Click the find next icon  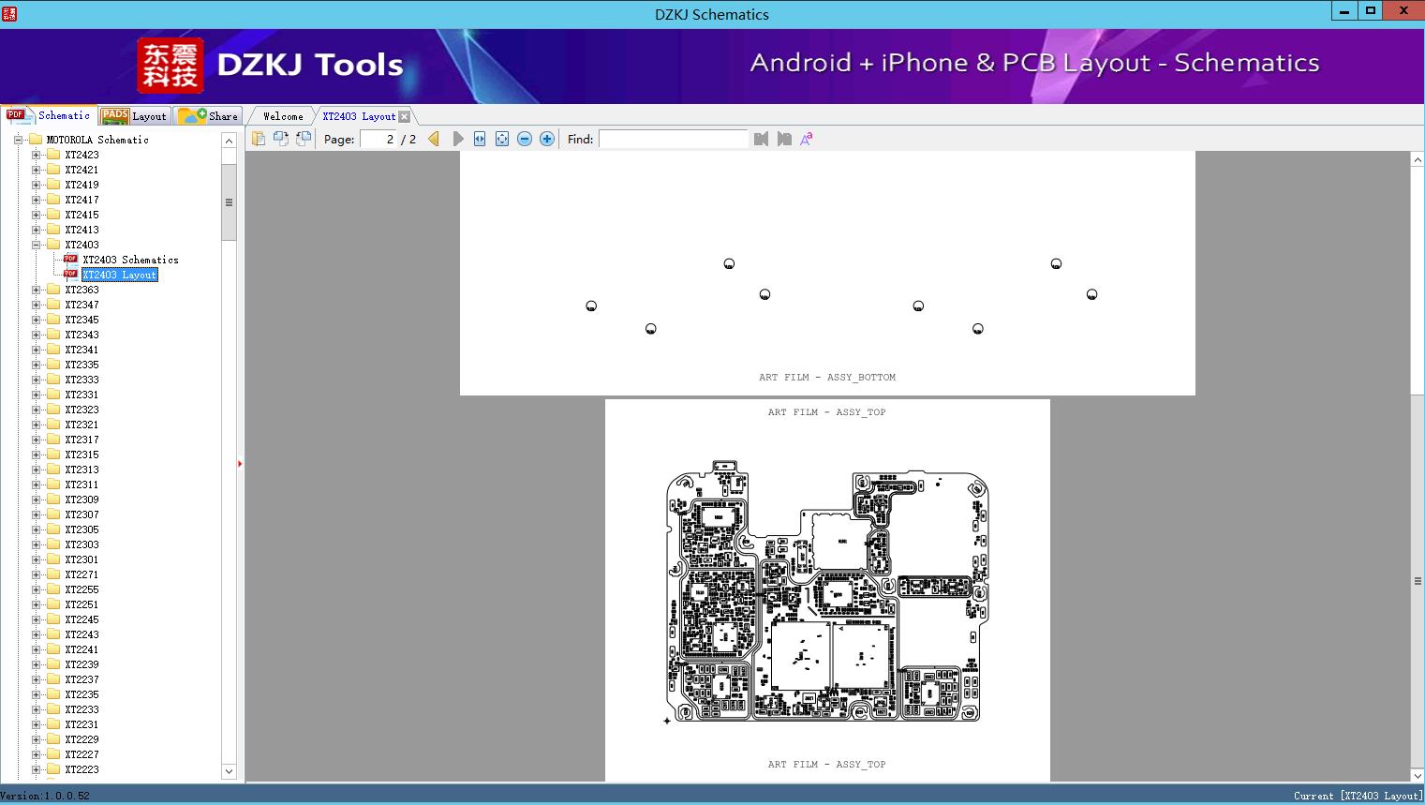tap(784, 139)
